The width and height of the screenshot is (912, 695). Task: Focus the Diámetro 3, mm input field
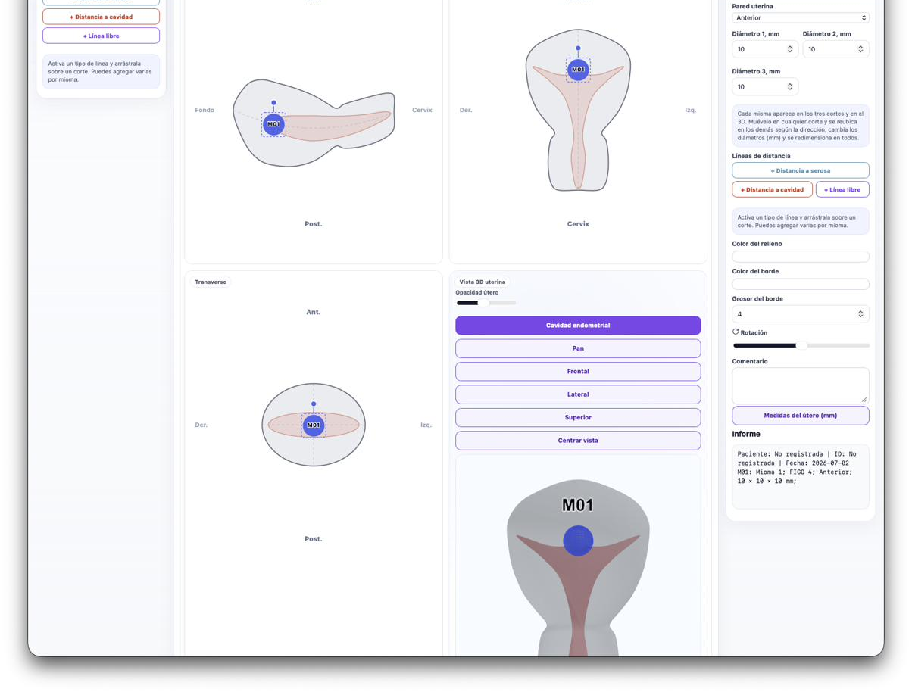[764, 87]
